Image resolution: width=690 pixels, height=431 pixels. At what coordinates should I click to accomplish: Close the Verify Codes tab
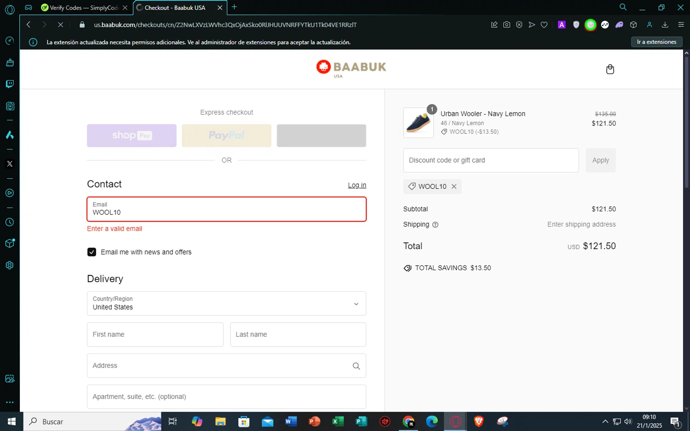(125, 8)
